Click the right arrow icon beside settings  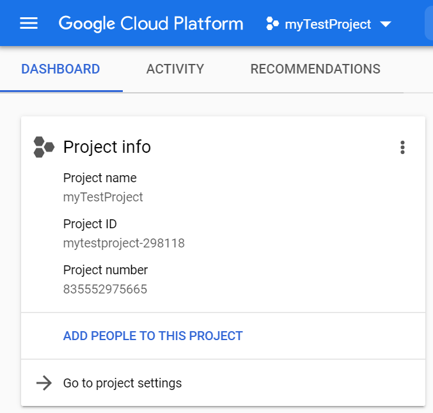coord(43,383)
